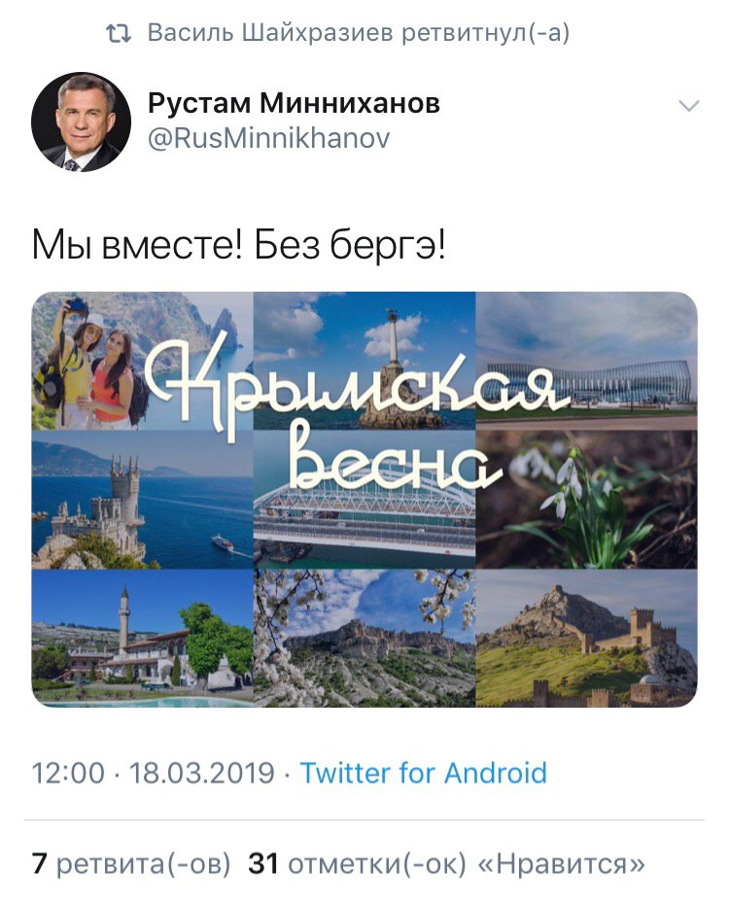Open Рустам Минниханов's round profile avatar

click(x=81, y=122)
